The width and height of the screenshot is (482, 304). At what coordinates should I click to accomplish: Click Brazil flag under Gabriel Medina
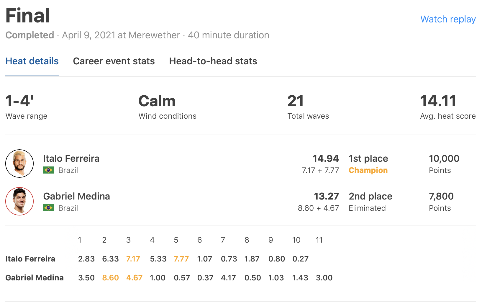[48, 208]
